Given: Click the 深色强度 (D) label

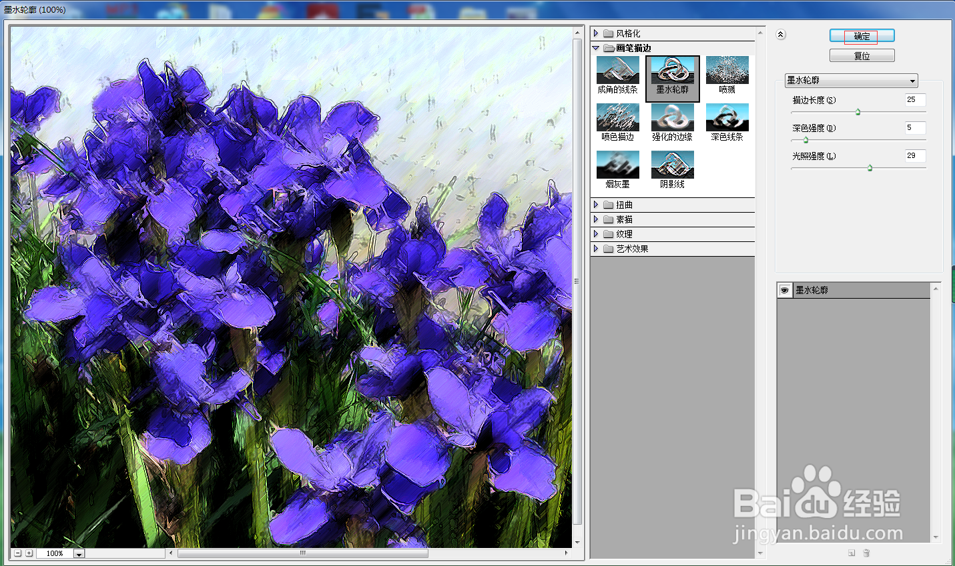Looking at the screenshot, I should click(x=814, y=128).
